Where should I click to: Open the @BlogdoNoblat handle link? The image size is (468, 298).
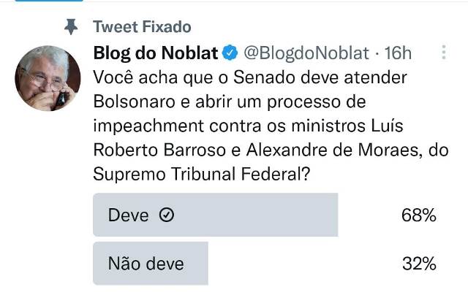tap(306, 53)
